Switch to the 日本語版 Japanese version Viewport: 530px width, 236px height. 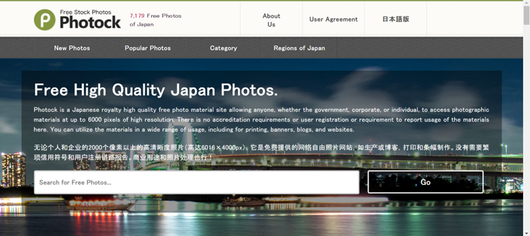pos(395,19)
